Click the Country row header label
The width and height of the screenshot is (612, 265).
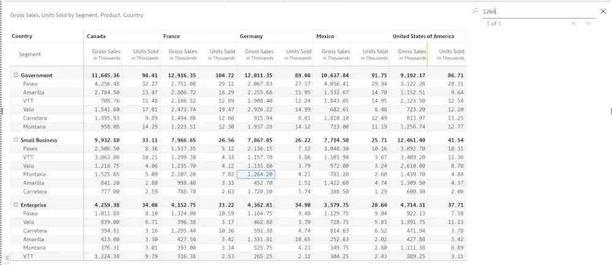tap(22, 36)
